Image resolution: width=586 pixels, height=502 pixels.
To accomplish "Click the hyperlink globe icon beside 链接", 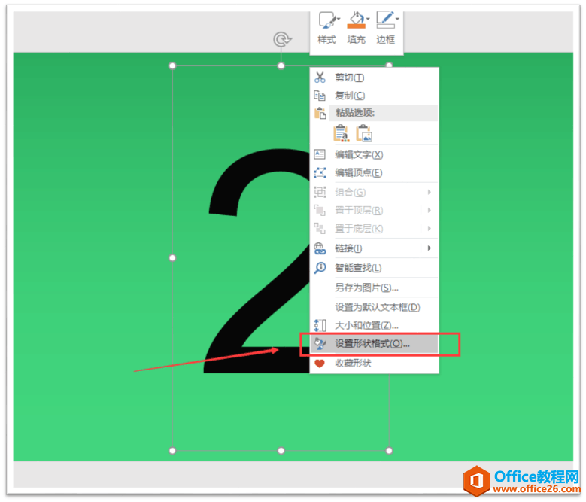I will [320, 248].
